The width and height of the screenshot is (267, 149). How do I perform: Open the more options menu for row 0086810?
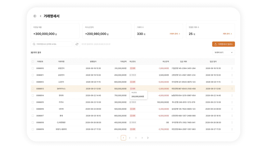coord(232,68)
